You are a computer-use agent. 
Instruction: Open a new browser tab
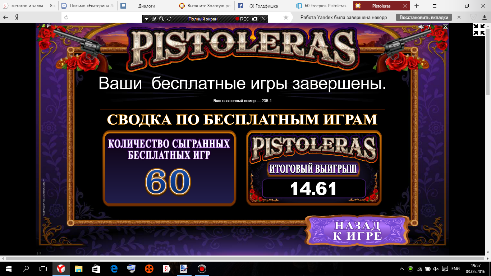pyautogui.click(x=417, y=6)
